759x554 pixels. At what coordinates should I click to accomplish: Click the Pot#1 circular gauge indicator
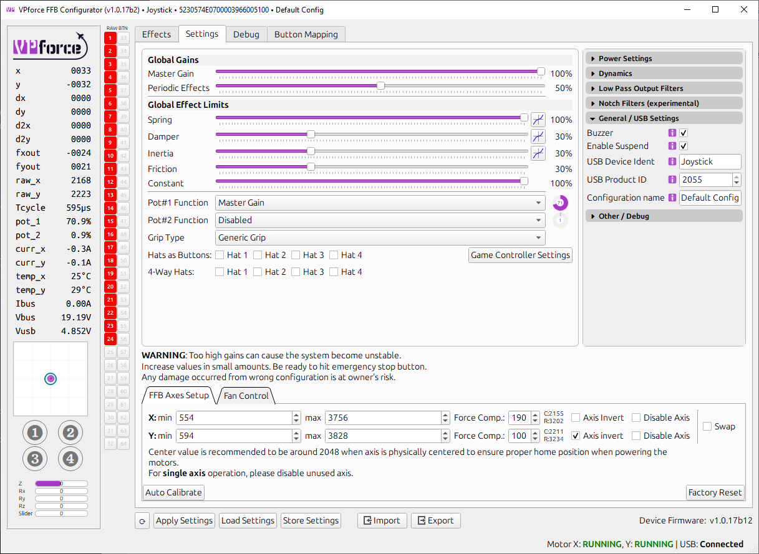coord(560,203)
